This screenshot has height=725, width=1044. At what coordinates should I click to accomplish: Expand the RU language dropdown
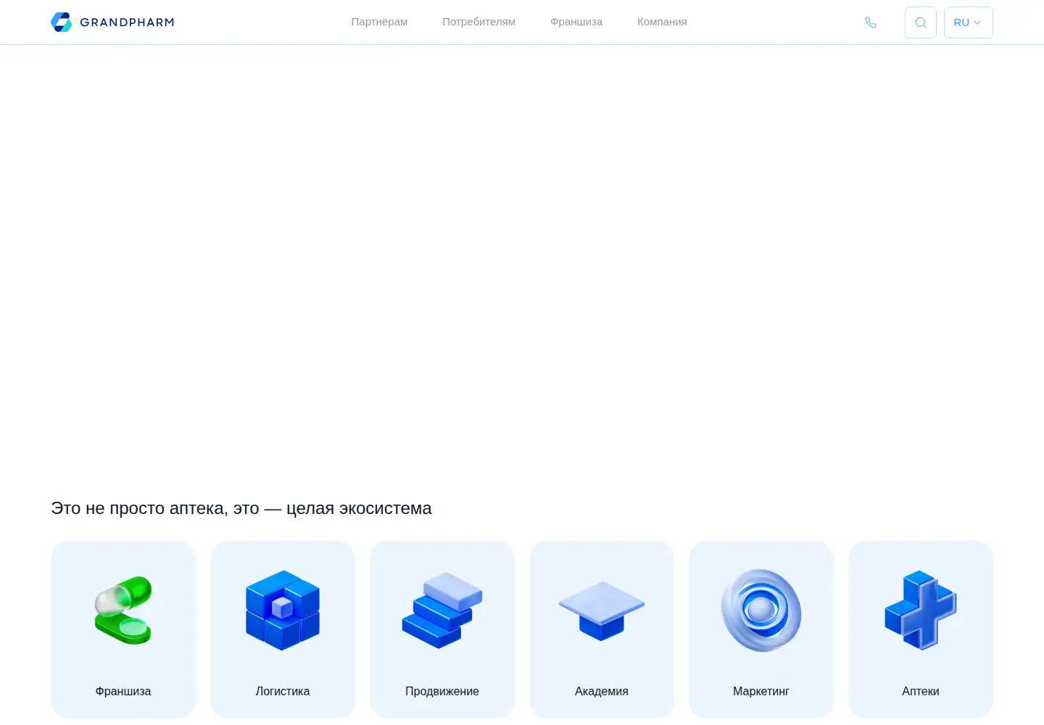pyautogui.click(x=969, y=22)
